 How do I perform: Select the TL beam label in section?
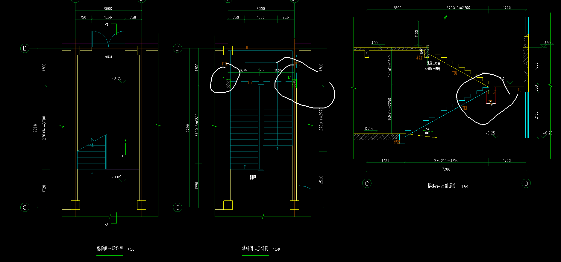point(519,90)
